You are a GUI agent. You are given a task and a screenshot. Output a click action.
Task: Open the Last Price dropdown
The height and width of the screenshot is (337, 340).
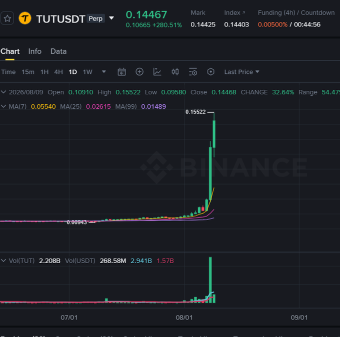click(242, 72)
